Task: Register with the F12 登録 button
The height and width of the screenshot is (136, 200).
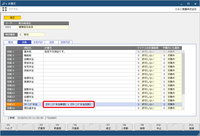Action: click(x=191, y=127)
